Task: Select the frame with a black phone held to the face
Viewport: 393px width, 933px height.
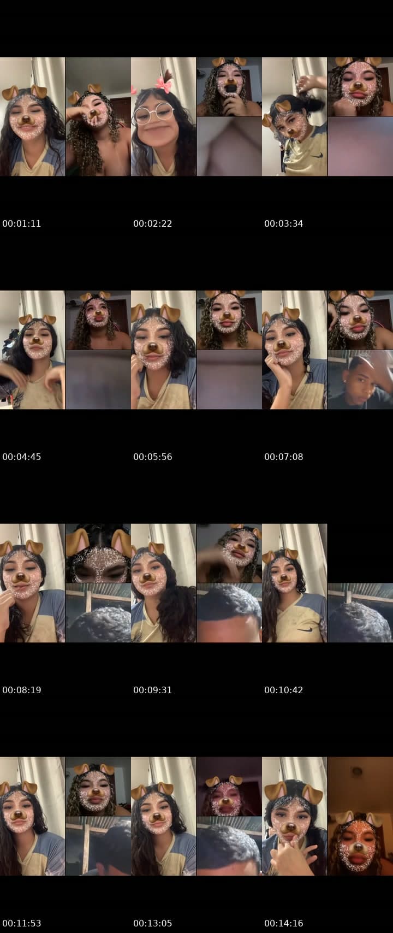Action: (229, 87)
